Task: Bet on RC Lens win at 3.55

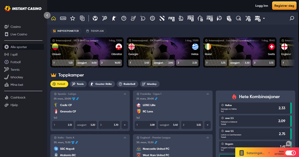Action: point(192,125)
